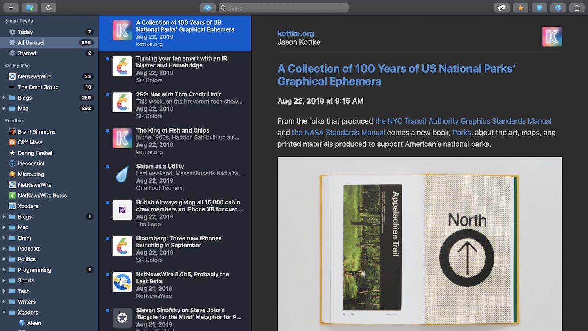
Task: Create a new folder
Action: tap(30, 7)
